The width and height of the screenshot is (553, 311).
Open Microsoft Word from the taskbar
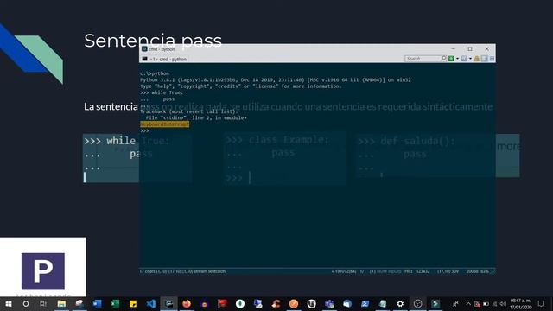coord(97,303)
